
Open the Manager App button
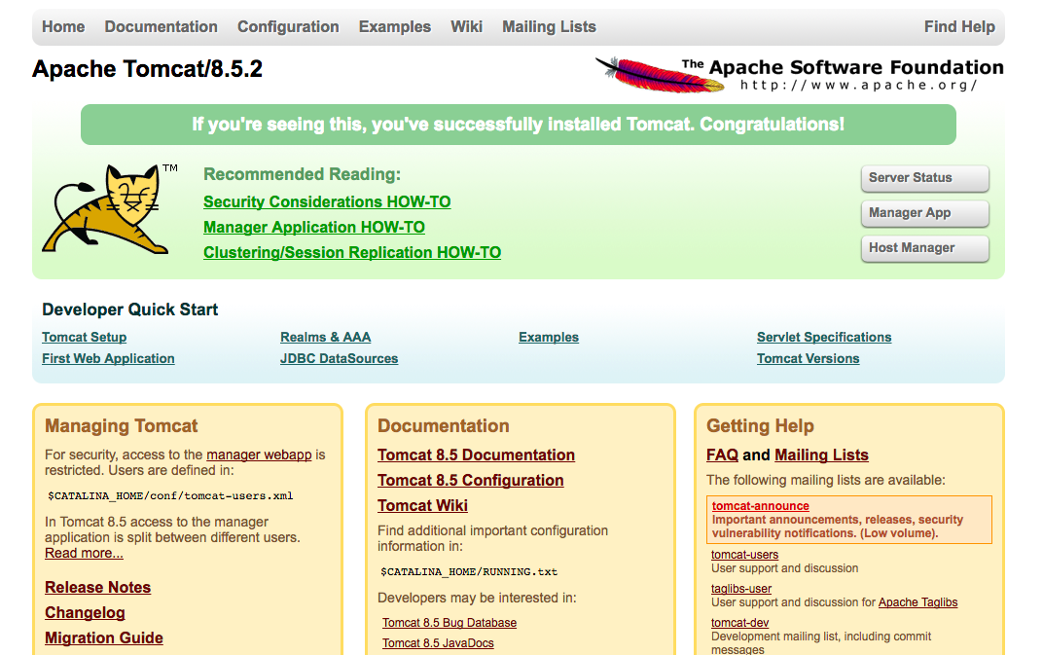click(x=924, y=214)
